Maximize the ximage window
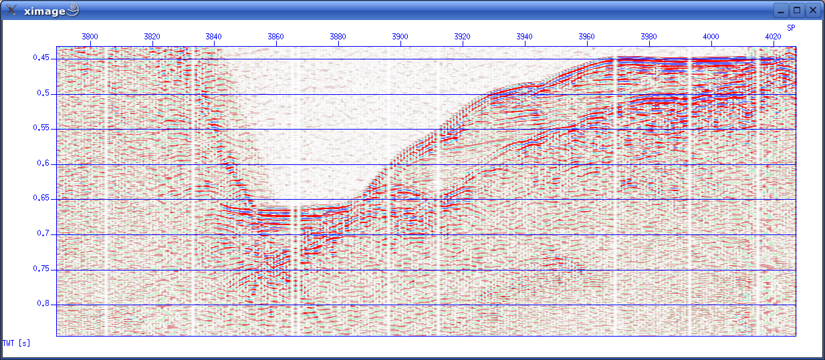Screen dimensions: 825x360 pos(797,10)
